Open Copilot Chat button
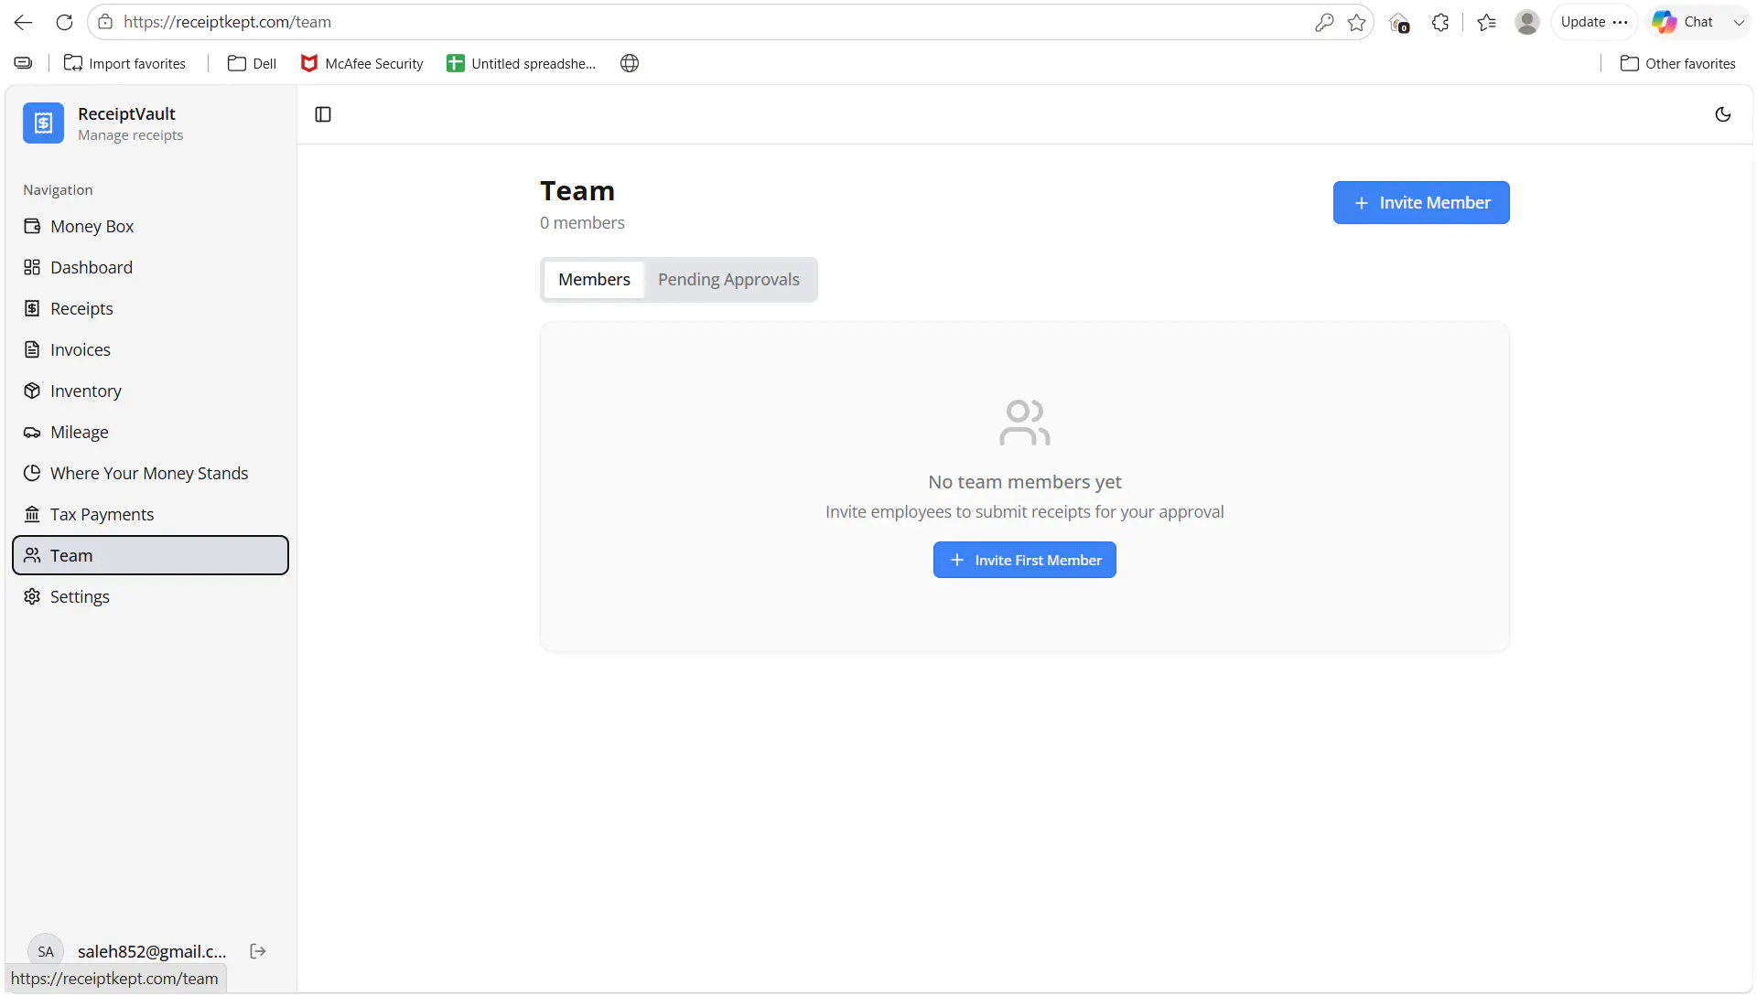The width and height of the screenshot is (1757, 996). tap(1684, 22)
